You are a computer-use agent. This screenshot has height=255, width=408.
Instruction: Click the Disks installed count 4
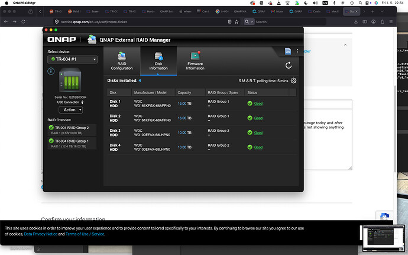click(140, 80)
